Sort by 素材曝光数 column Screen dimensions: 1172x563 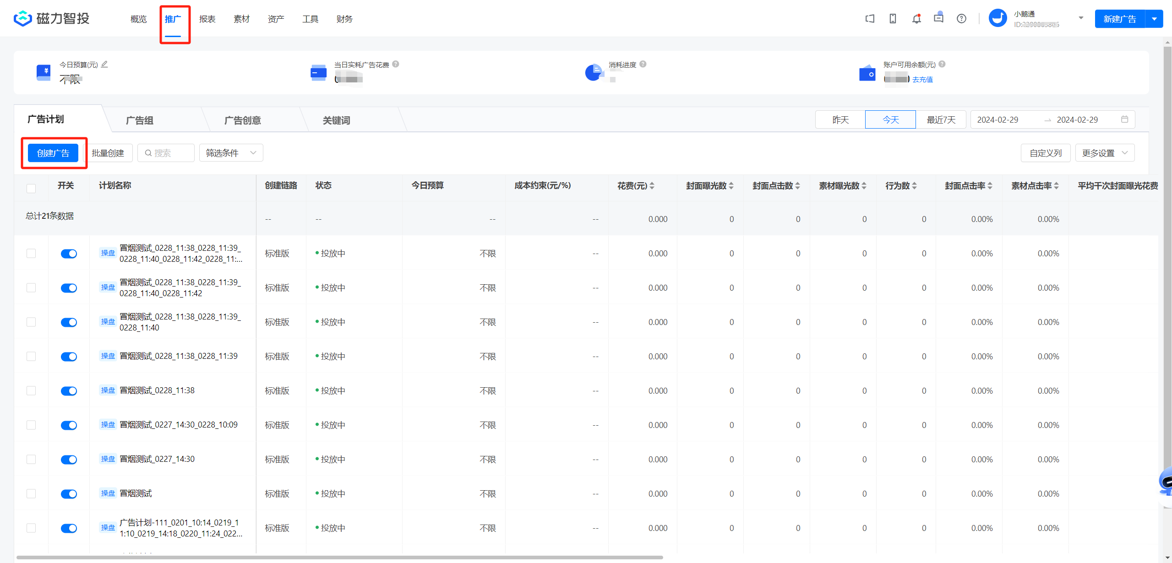coord(864,186)
